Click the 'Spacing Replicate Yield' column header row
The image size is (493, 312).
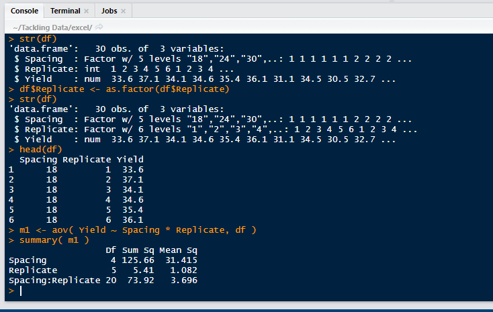click(81, 160)
